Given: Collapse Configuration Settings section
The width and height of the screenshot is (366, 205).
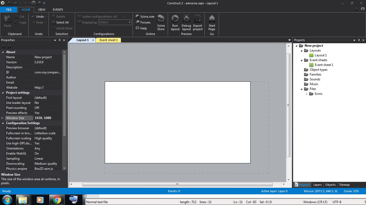Looking at the screenshot, I should click(x=3, y=123).
